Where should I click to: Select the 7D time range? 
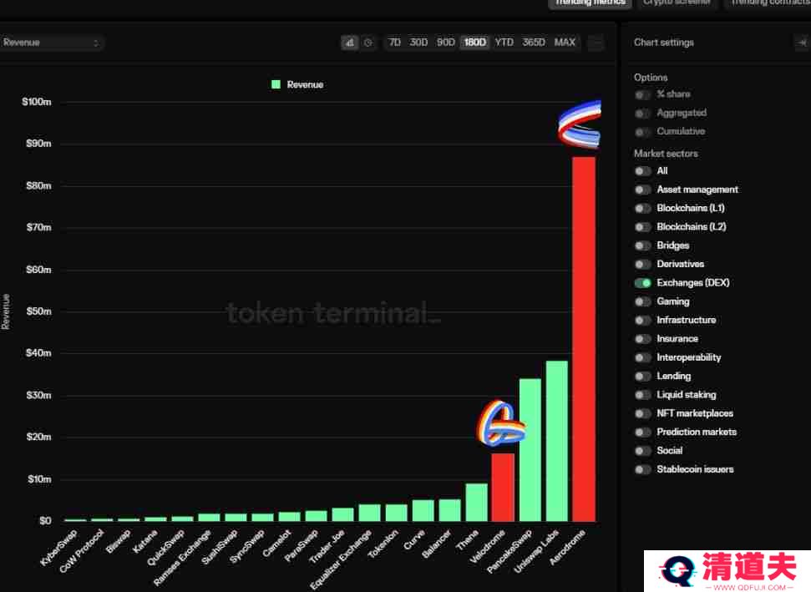pos(394,43)
